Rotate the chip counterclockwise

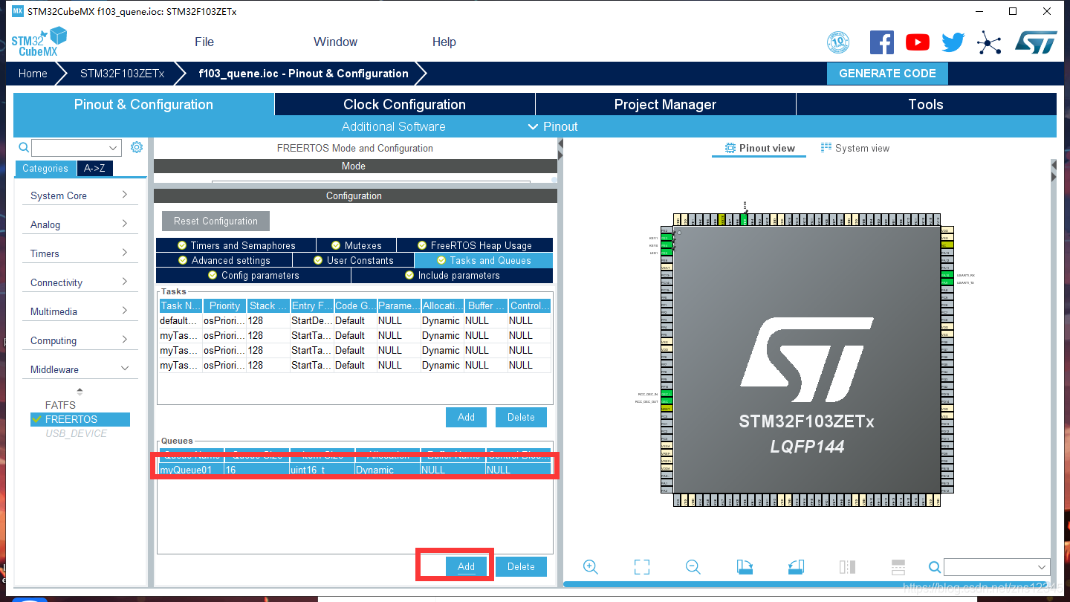(x=795, y=566)
